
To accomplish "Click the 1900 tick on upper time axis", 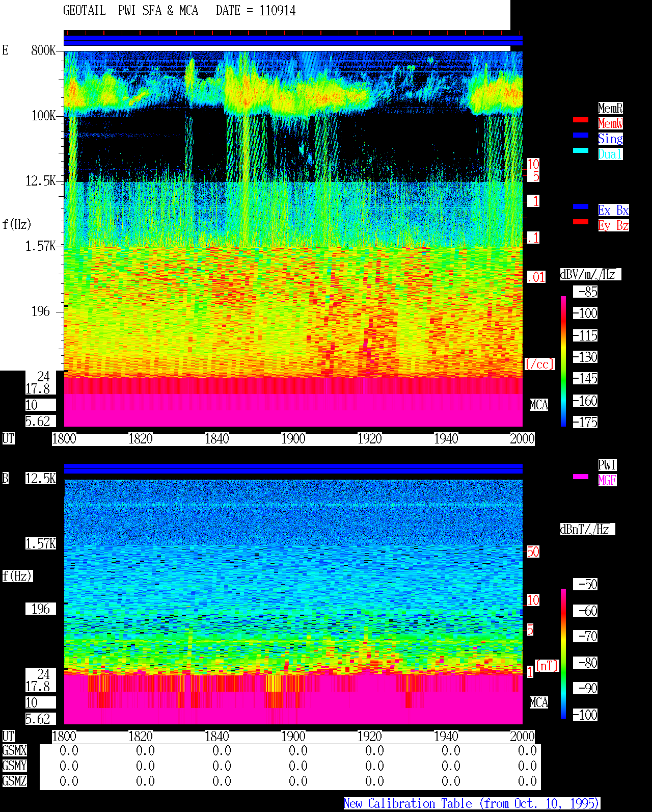I will 293,439.
